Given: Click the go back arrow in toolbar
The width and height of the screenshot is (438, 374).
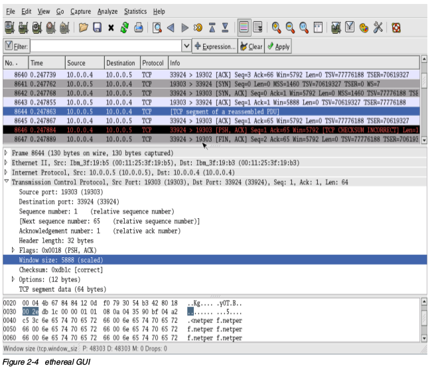Looking at the screenshot, I should (x=170, y=28).
